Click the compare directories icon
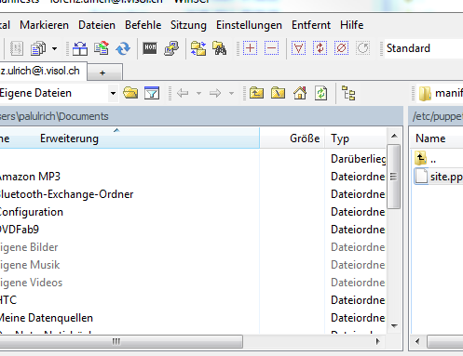Image resolution: width=463 pixels, height=356 pixels. tap(198, 48)
